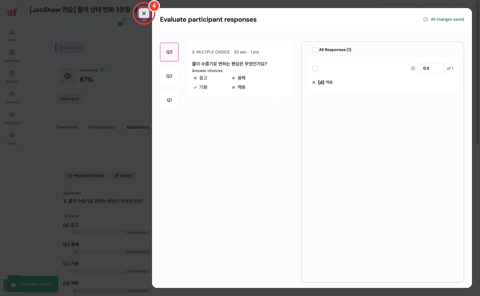Click the Live quiz label

coord(70,48)
